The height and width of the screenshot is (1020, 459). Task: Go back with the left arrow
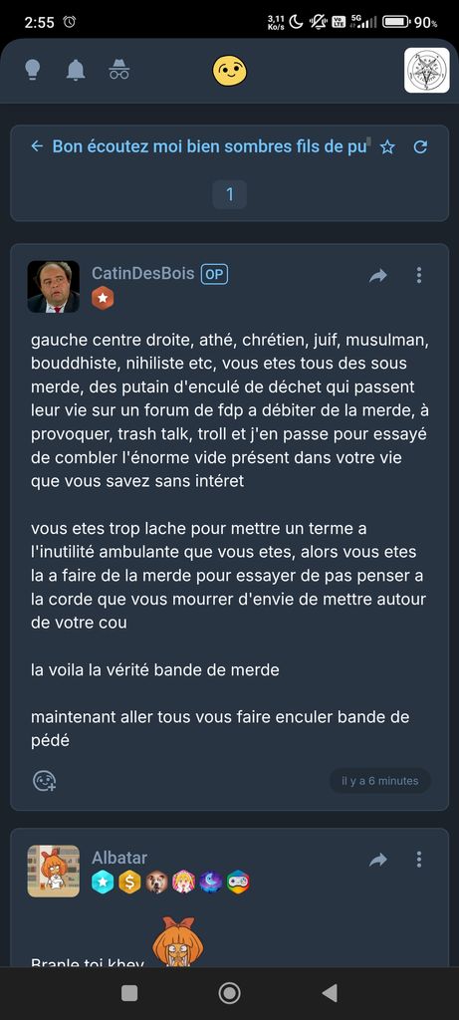point(37,146)
